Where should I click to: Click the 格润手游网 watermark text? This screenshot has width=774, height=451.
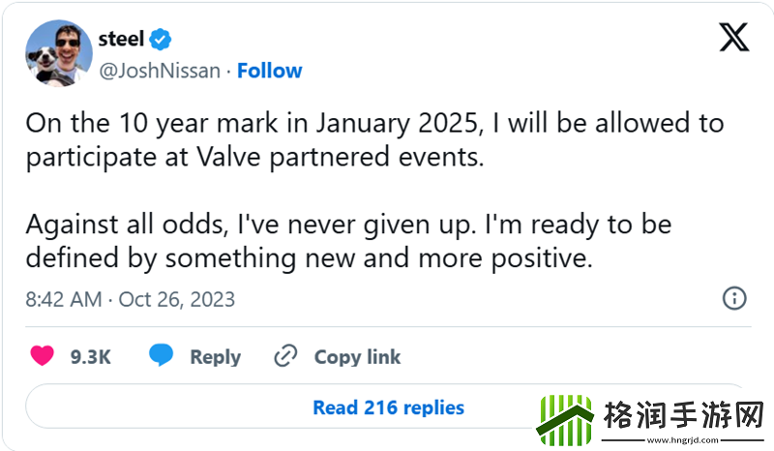(x=683, y=416)
